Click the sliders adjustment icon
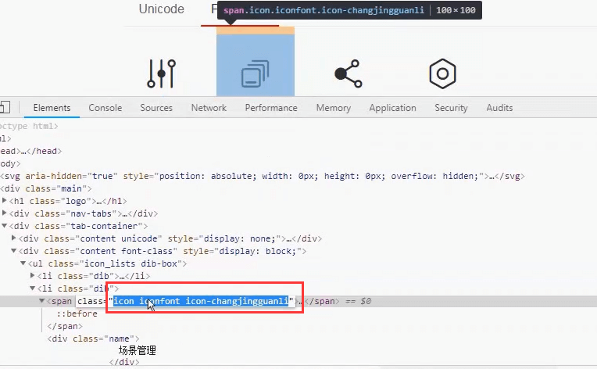The height and width of the screenshot is (369, 597). coord(162,73)
